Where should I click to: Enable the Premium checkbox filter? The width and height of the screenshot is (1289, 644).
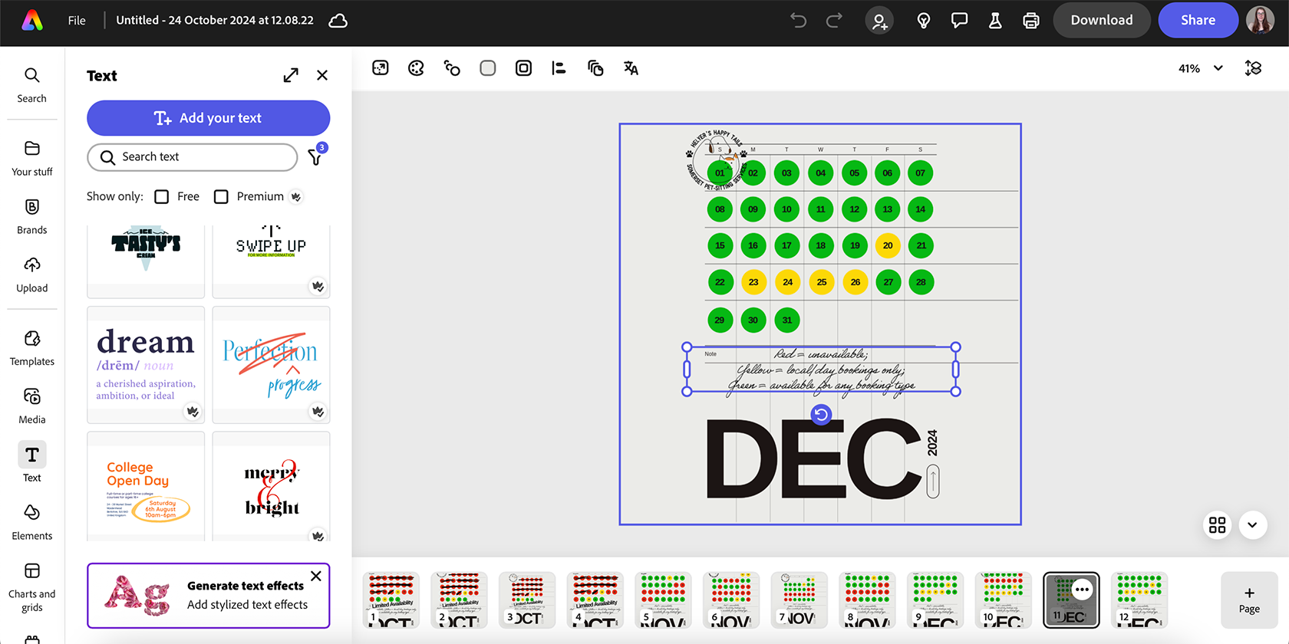click(x=221, y=197)
